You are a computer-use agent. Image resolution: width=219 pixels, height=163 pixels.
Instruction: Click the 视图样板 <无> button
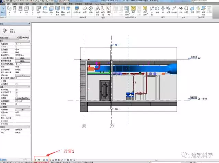point(23,110)
